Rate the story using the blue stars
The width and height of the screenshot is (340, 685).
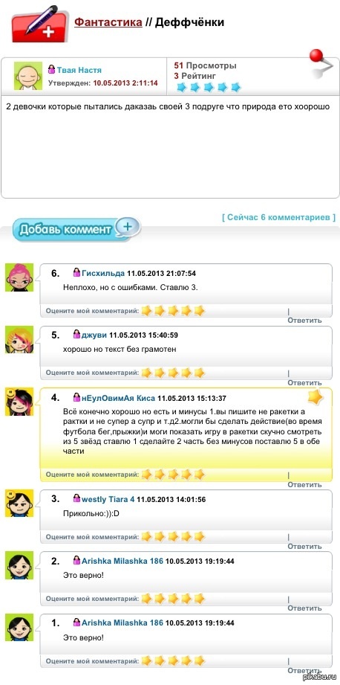click(x=209, y=87)
